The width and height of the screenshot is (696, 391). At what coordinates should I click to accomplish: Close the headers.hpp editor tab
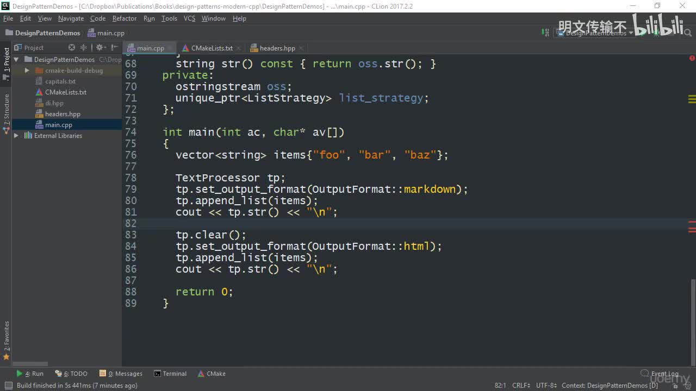pyautogui.click(x=301, y=48)
